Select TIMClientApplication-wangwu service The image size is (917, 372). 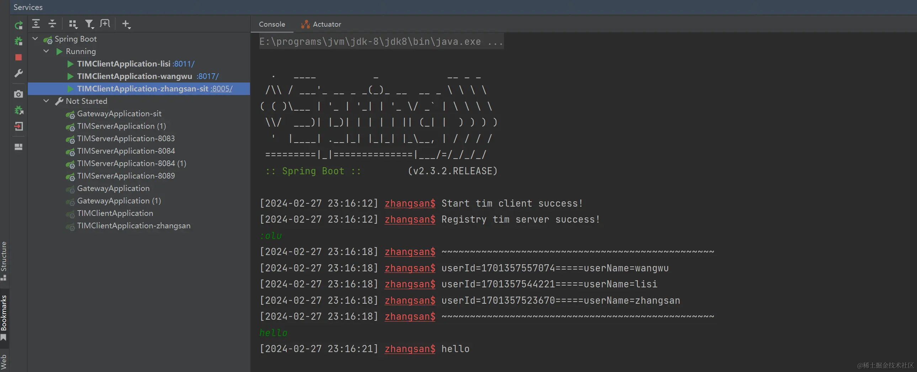click(134, 76)
